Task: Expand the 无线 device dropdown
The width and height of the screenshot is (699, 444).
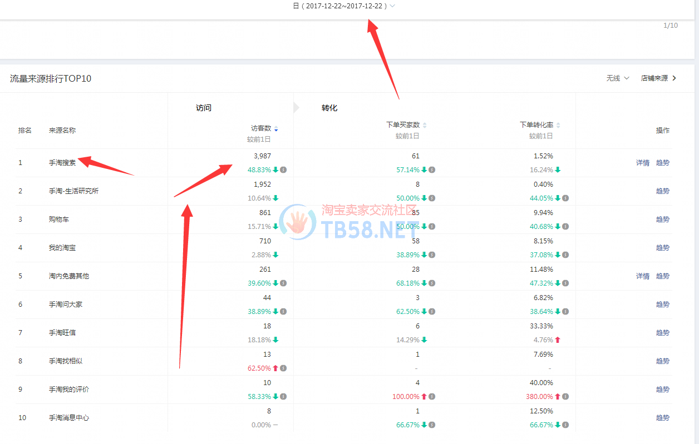Action: (x=618, y=78)
